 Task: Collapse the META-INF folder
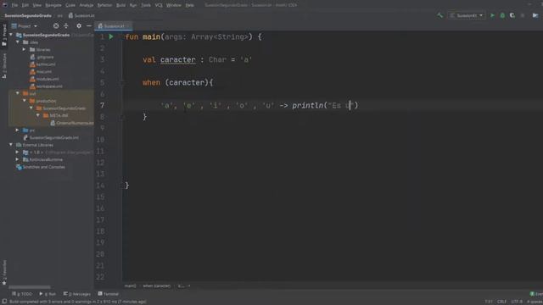coord(37,115)
